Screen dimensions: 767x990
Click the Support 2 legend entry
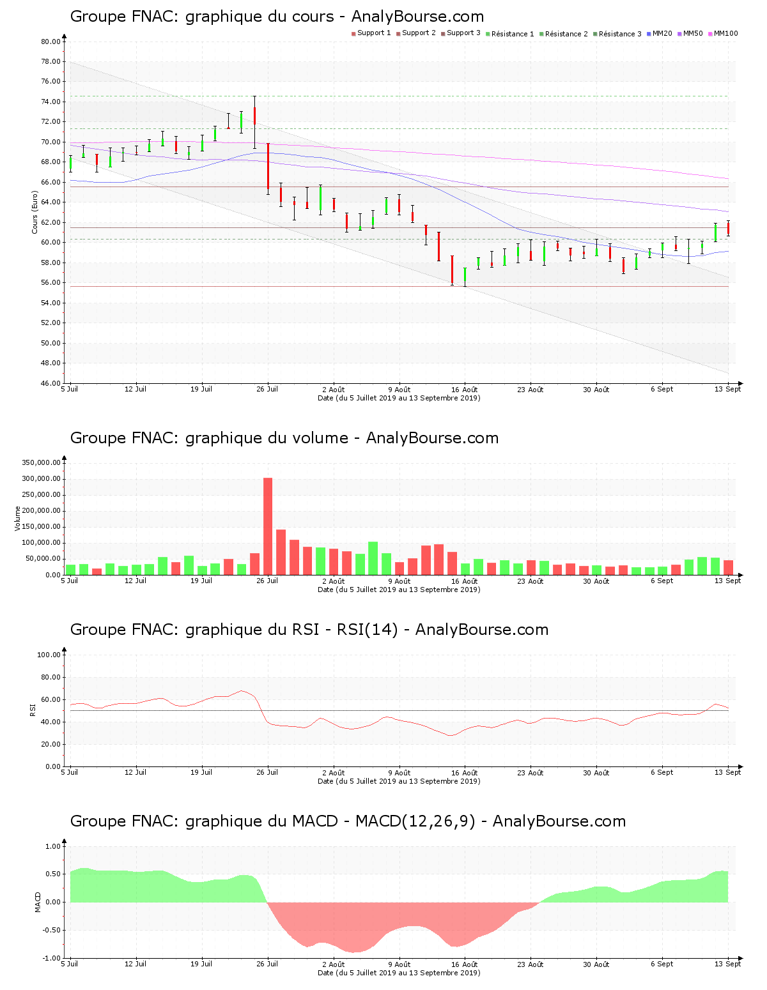(416, 33)
